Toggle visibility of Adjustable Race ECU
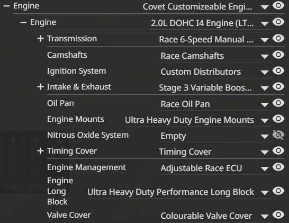Image resolution: width=289 pixels, height=223 pixels. [278, 167]
